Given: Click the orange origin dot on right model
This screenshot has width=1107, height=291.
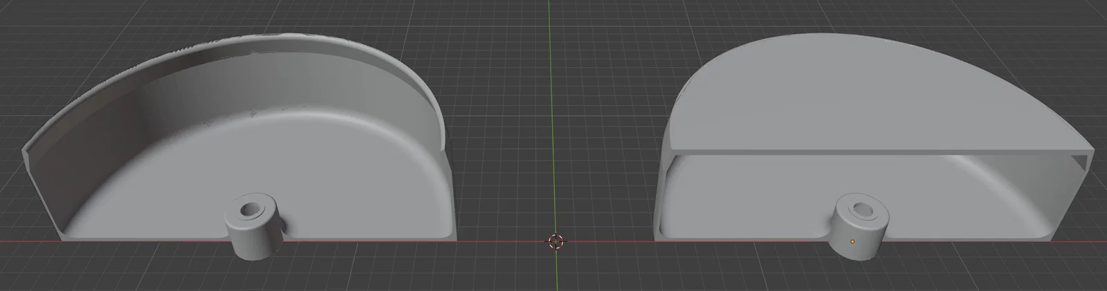Looking at the screenshot, I should click(x=852, y=241).
